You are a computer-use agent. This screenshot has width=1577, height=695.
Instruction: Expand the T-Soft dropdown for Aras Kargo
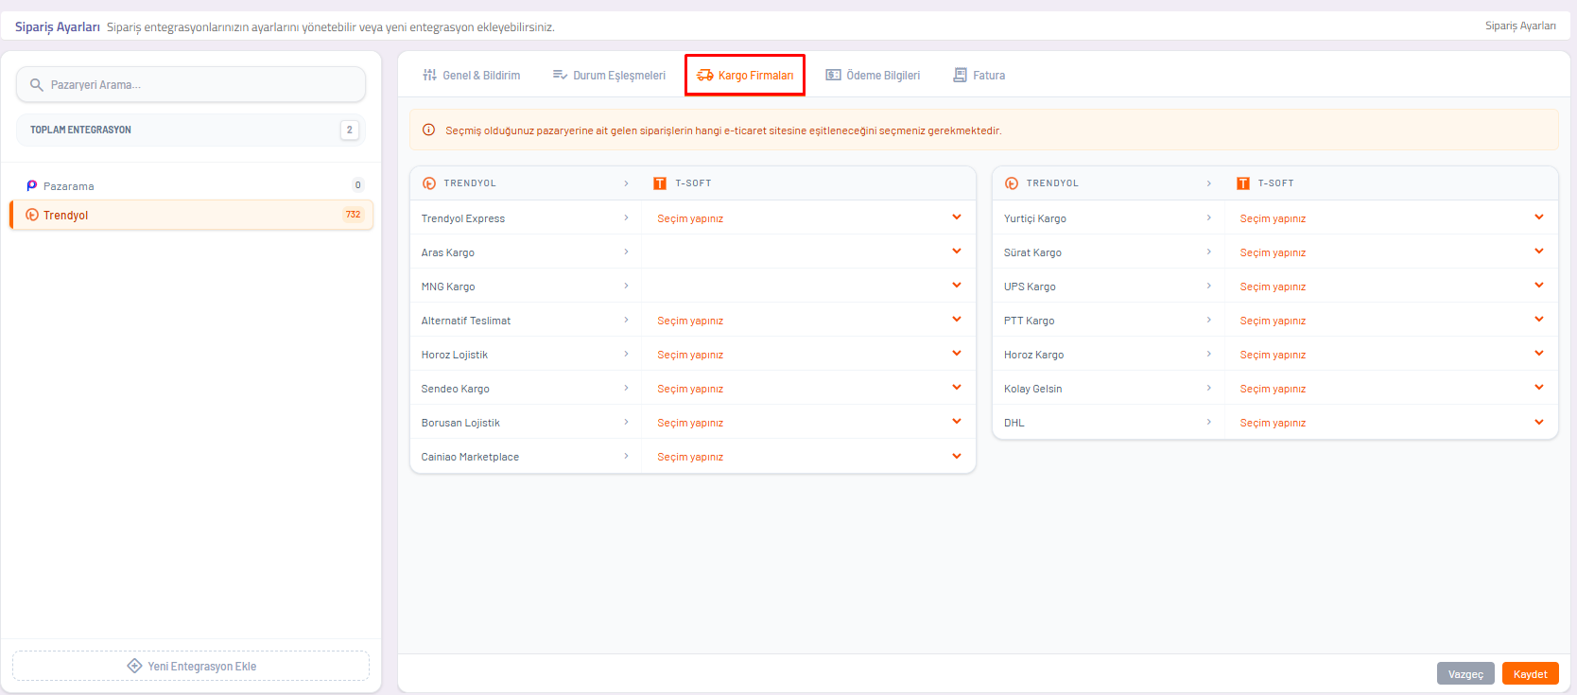(808, 252)
